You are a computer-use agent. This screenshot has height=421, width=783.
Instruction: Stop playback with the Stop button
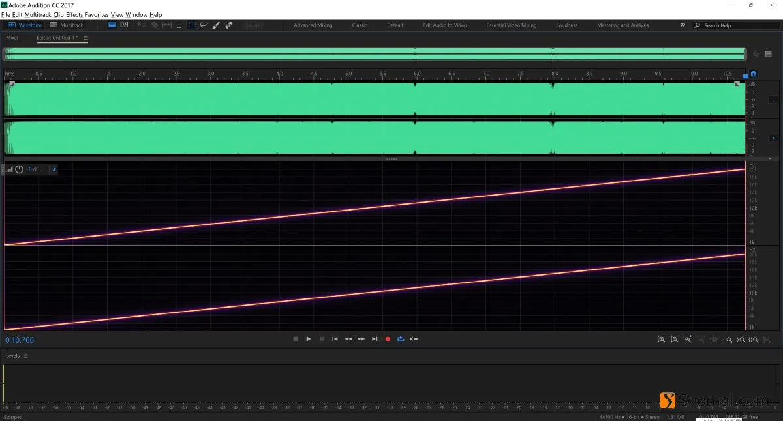(x=296, y=339)
